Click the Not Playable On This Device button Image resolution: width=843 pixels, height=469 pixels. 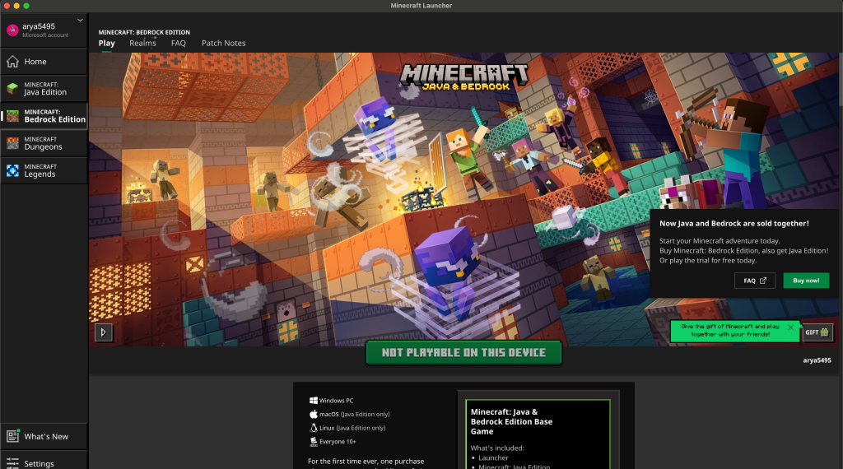pyautogui.click(x=463, y=353)
